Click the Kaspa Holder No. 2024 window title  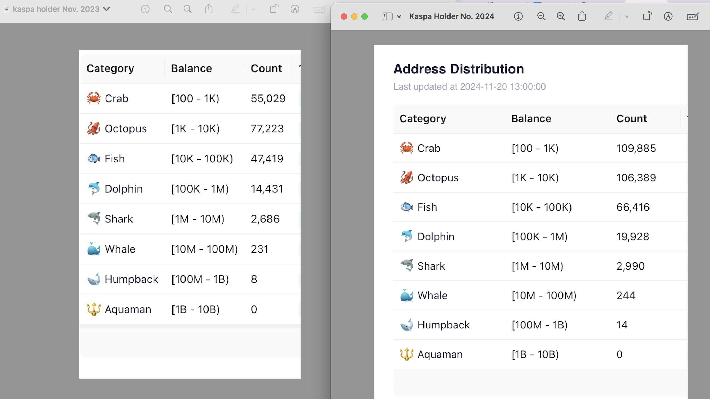tap(452, 16)
